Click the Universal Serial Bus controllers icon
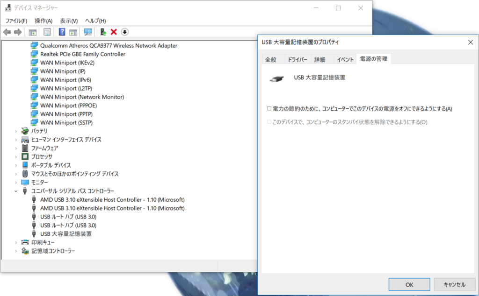479x296 pixels. point(25,191)
